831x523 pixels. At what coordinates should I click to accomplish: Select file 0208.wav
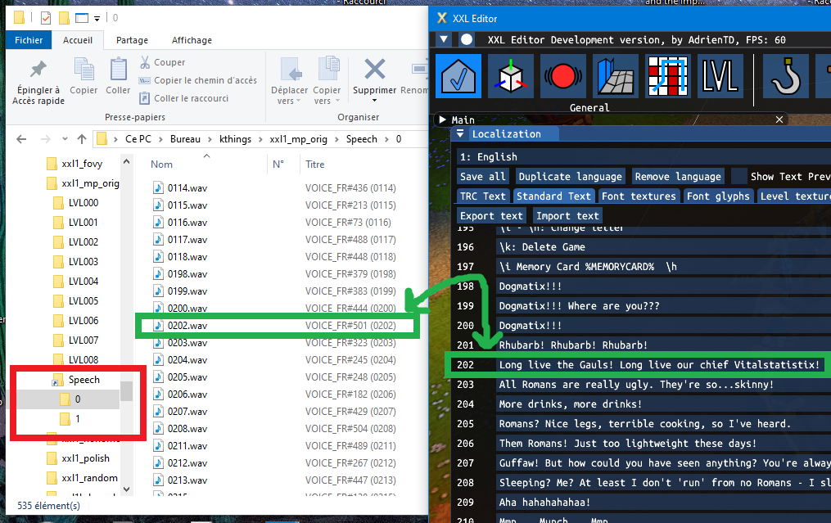187,429
